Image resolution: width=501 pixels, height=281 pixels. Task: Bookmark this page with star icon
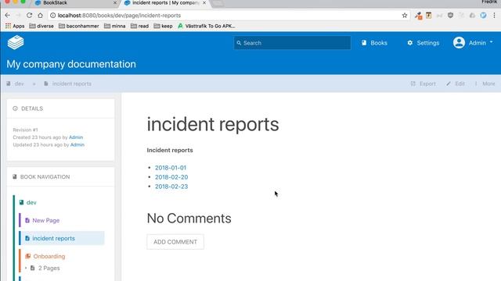pyautogui.click(x=405, y=16)
